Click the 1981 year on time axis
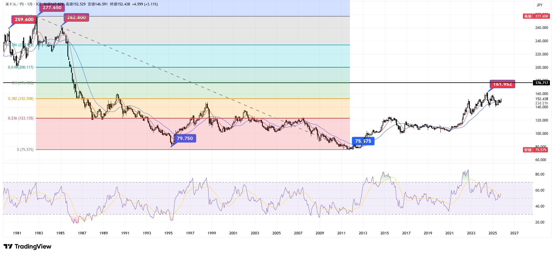The height and width of the screenshot is (254, 552). (x=17, y=233)
